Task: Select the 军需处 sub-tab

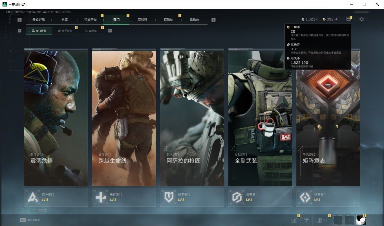Action: 91,31
